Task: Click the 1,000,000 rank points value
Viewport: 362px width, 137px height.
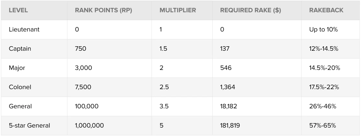Action: 89,126
